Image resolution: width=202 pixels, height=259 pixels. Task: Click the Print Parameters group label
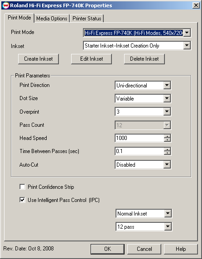(x=32, y=76)
